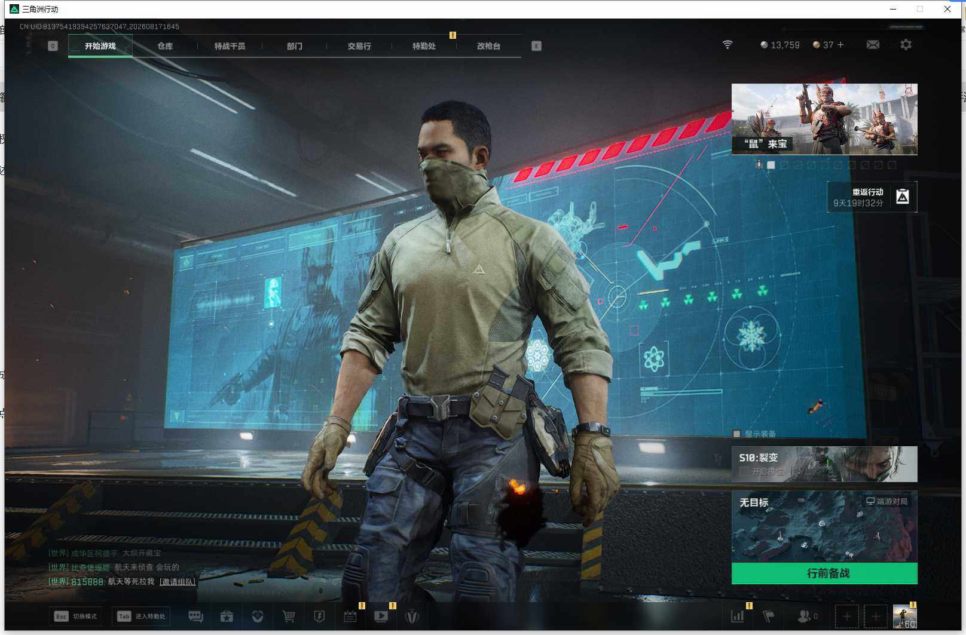
Task: Open the chat bubble icon in bottom bar
Action: [195, 616]
